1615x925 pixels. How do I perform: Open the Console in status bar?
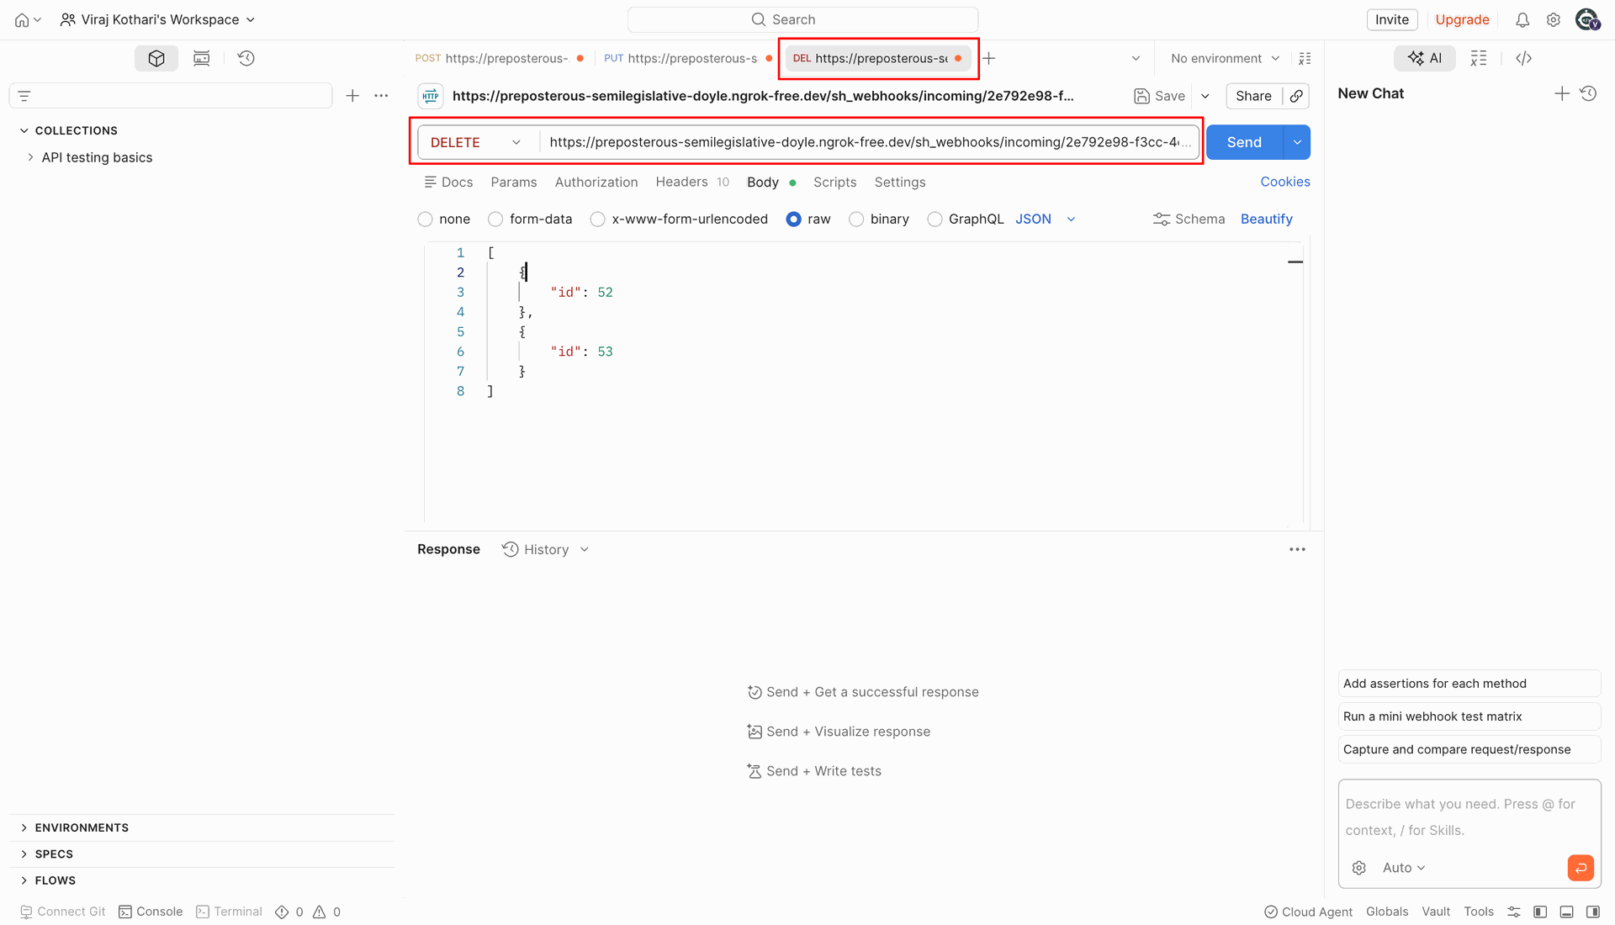pyautogui.click(x=151, y=912)
